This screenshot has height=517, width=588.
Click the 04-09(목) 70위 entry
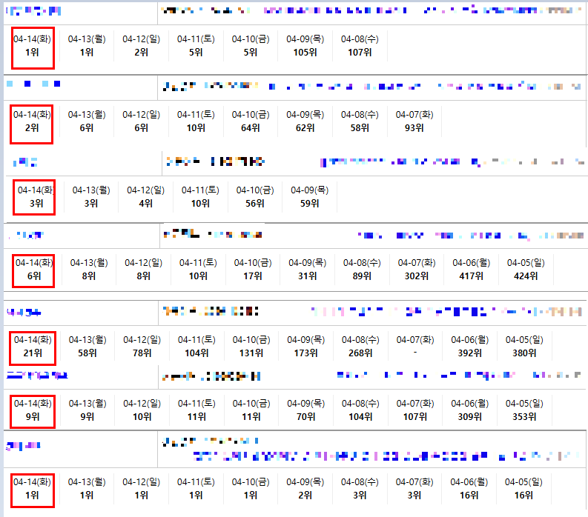(x=306, y=410)
